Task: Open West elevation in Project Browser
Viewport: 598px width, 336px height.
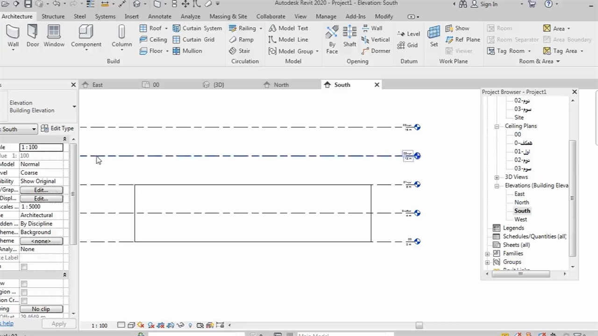Action: click(x=520, y=219)
